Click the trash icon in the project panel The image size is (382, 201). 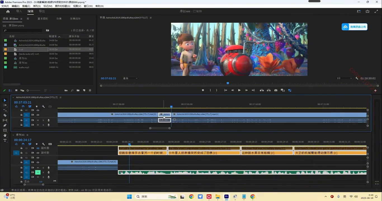[x=90, y=90]
